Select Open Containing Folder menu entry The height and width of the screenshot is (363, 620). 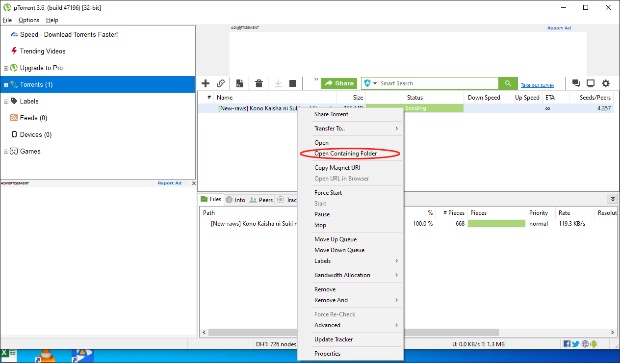(351, 154)
